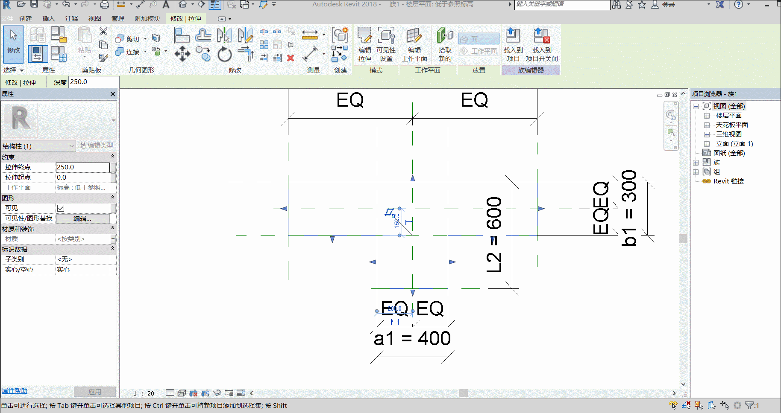Click the Visibility Settings icon
The width and height of the screenshot is (781, 413).
(386, 44)
